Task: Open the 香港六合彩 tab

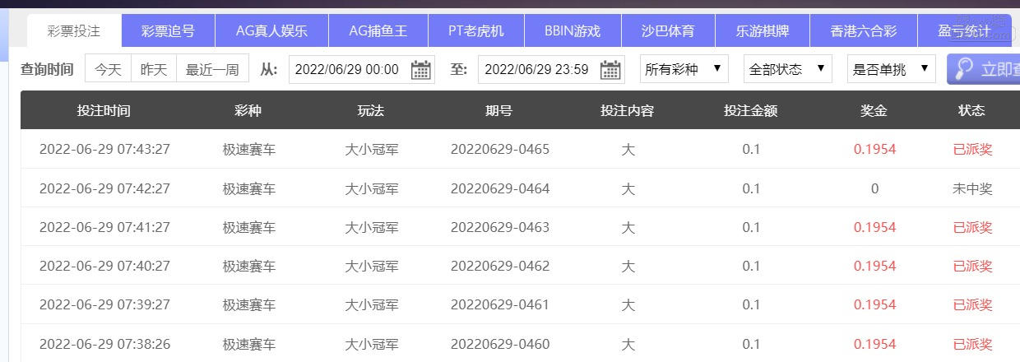Action: tap(864, 31)
